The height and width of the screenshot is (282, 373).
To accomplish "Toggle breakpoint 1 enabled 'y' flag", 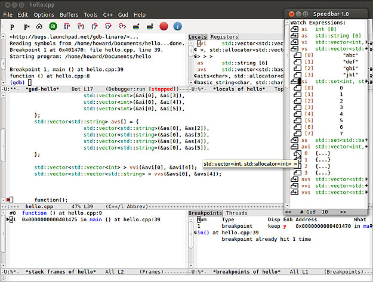I will click(284, 227).
